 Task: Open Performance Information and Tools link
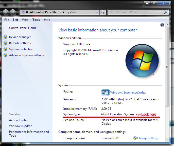click(x=29, y=134)
